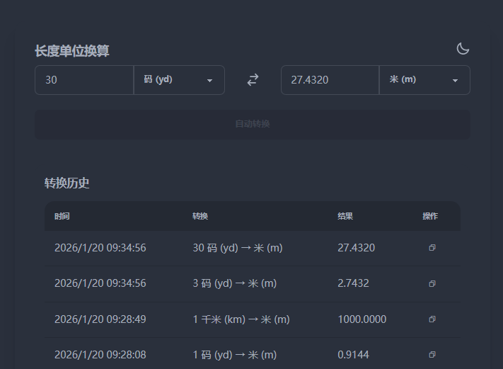Select the 1000.0000 result value in history
The image size is (503, 369).
click(x=362, y=319)
